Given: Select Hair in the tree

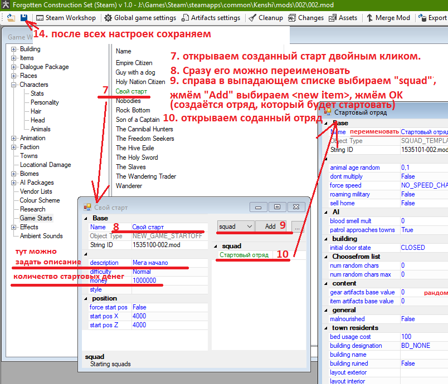Looking at the screenshot, I should [x=36, y=111].
